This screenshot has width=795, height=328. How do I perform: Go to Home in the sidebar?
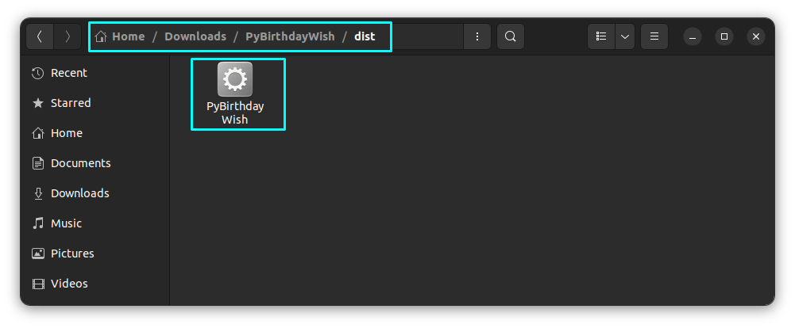tap(66, 133)
